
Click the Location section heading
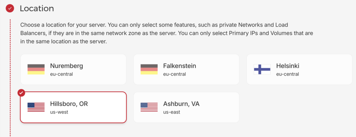point(37,9)
